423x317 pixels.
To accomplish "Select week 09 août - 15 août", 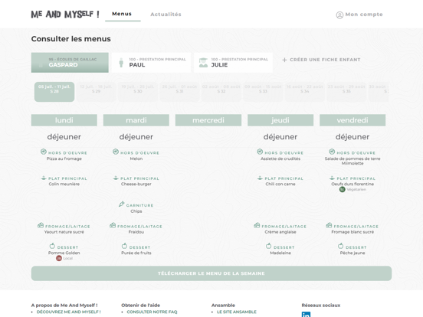I will tap(263, 92).
